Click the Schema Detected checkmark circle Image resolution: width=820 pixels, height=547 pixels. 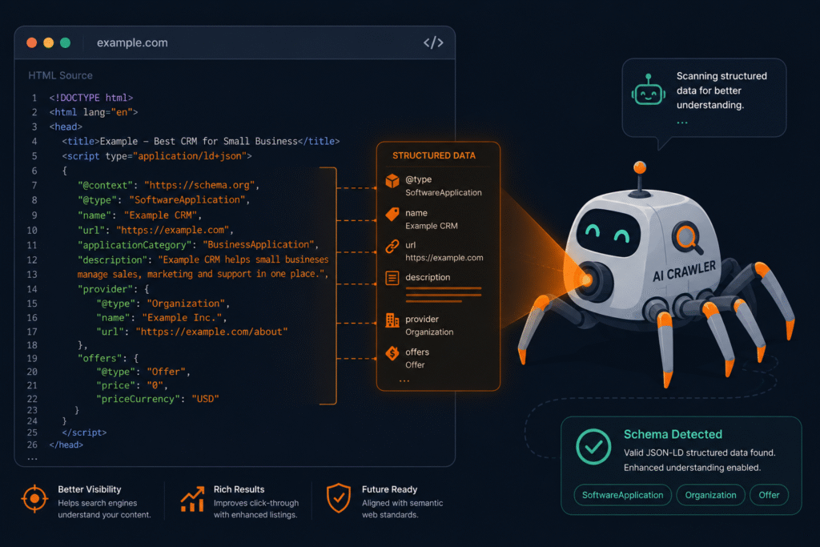pyautogui.click(x=593, y=447)
